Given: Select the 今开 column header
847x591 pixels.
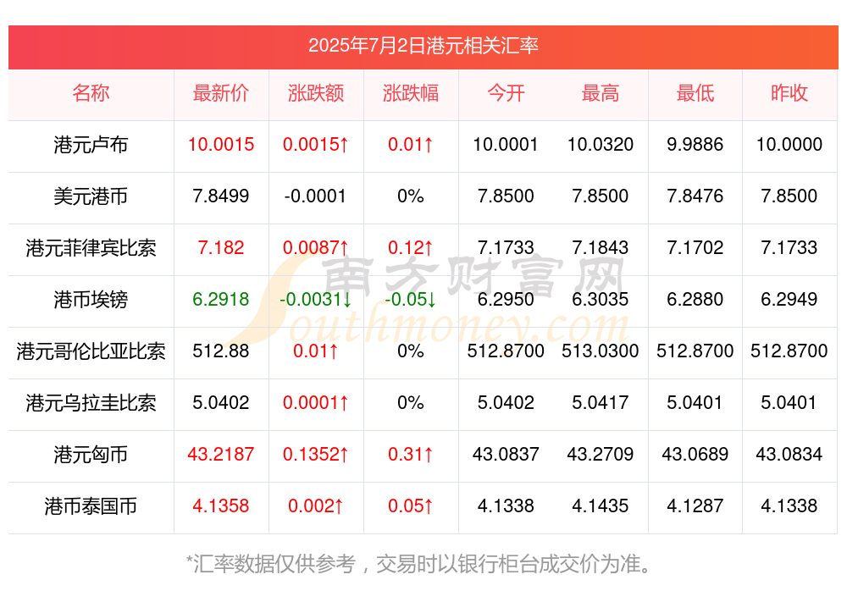Looking at the screenshot, I should click(x=506, y=93).
